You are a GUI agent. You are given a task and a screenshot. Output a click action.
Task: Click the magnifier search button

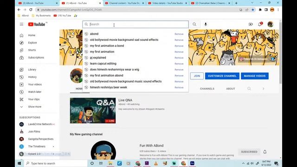click(194, 24)
